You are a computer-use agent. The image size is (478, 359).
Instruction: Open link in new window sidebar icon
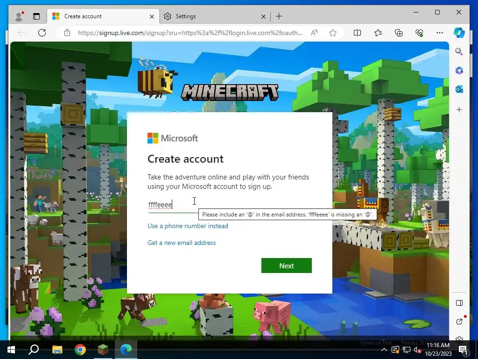(459, 321)
